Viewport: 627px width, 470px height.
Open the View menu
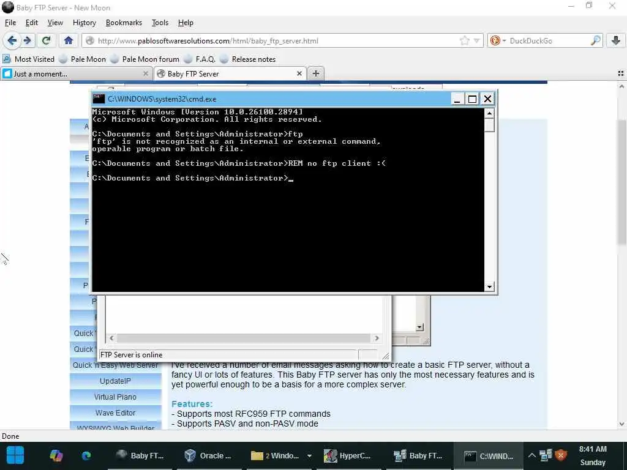[54, 23]
